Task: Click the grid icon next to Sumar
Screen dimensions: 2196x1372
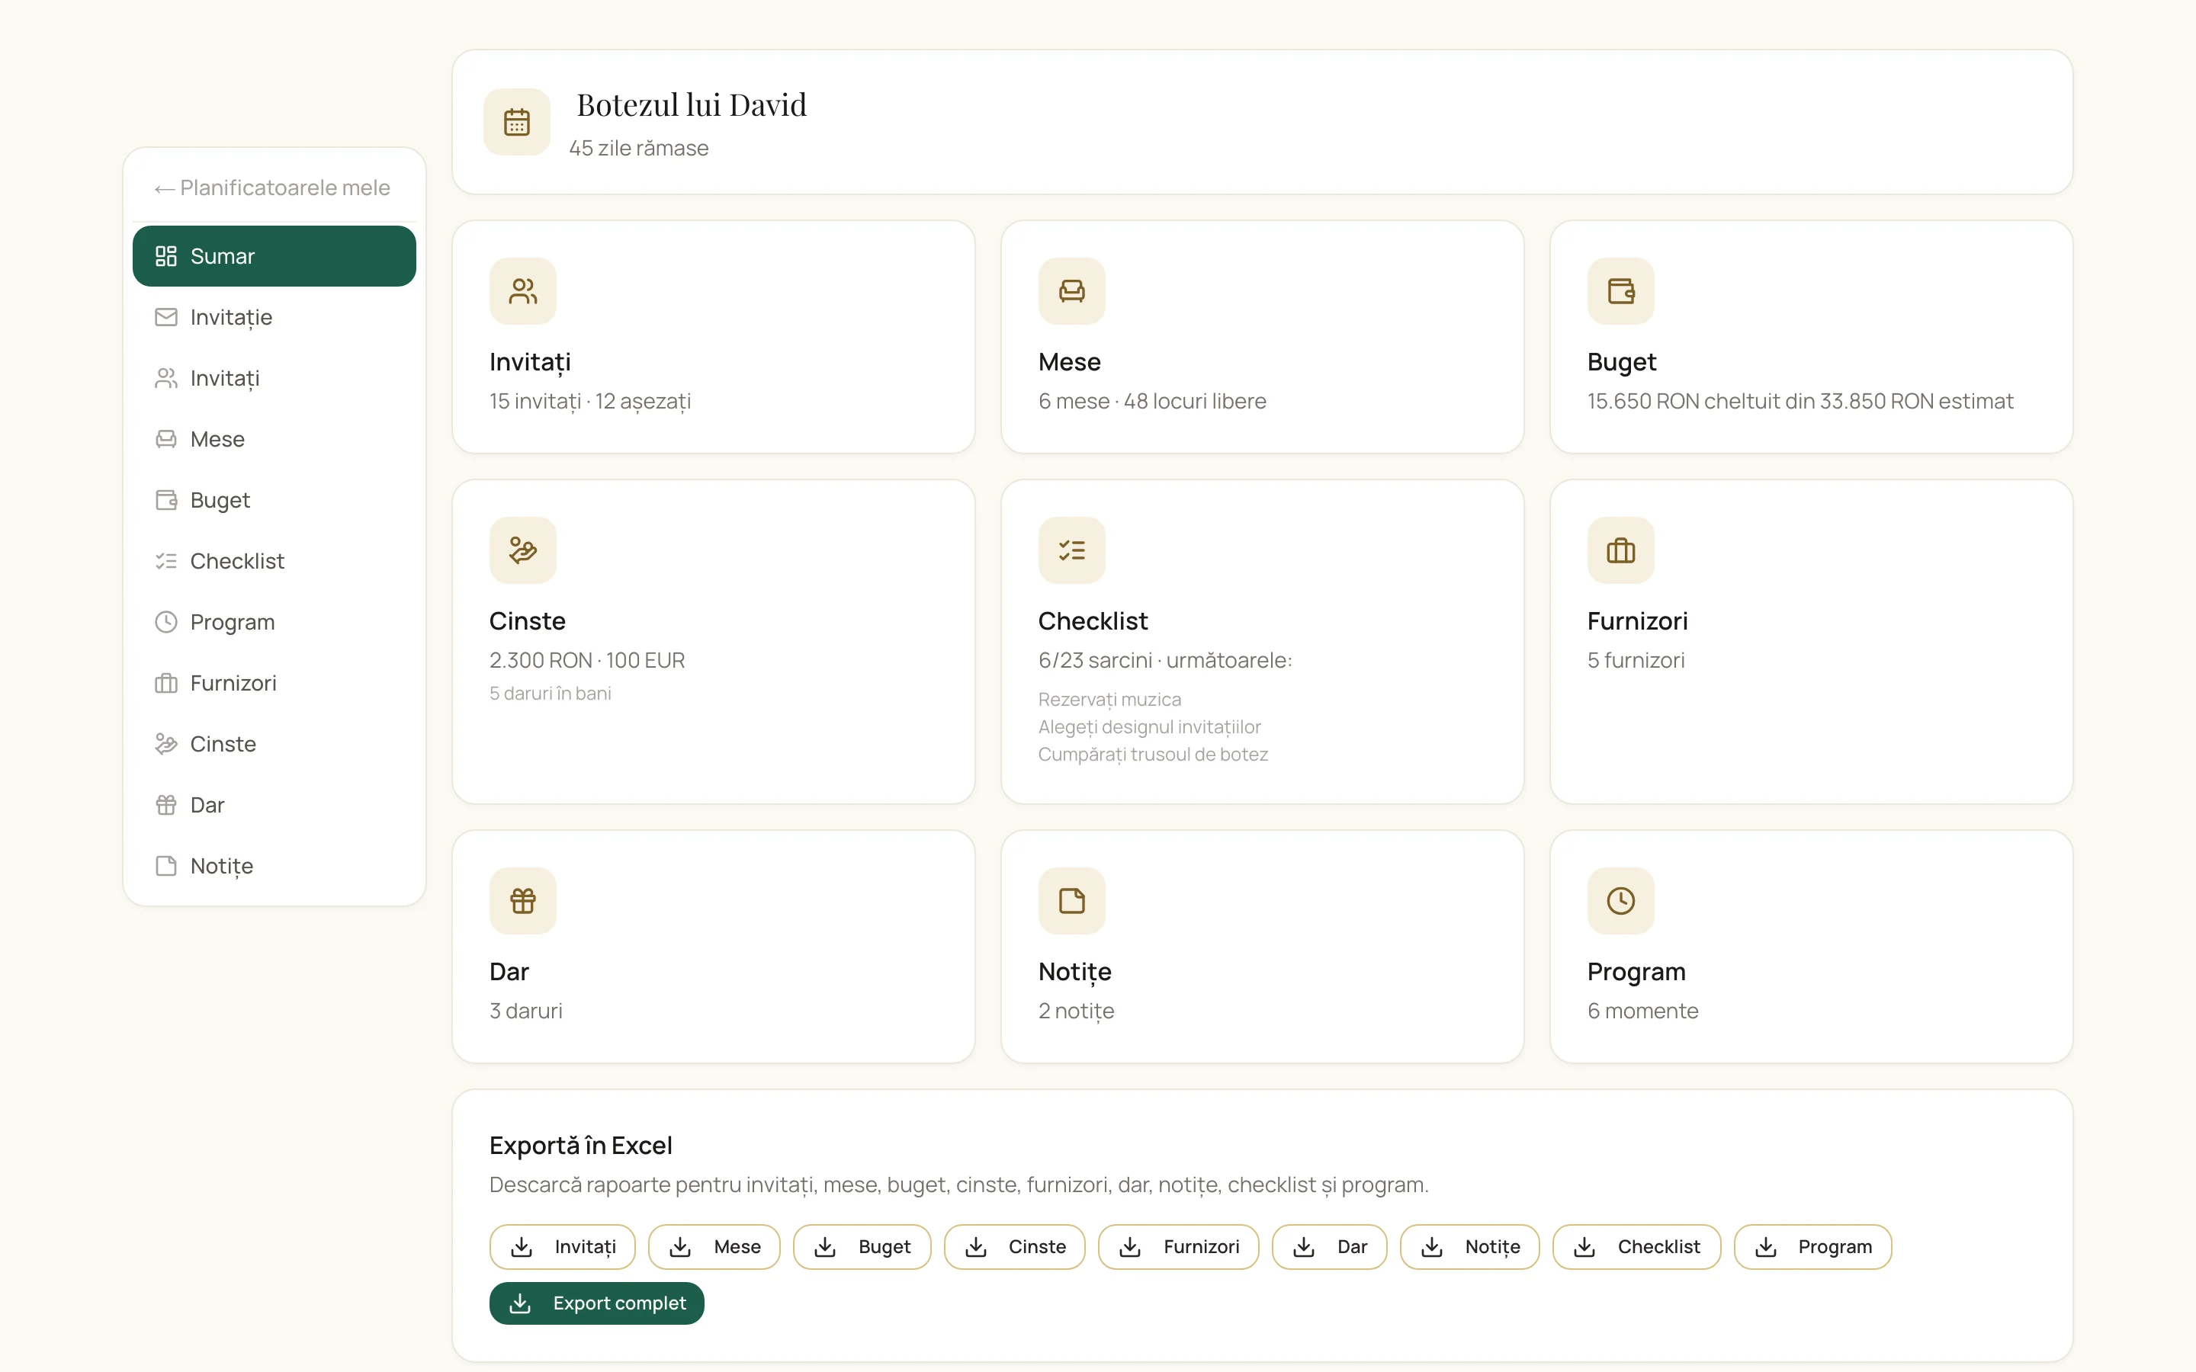Action: click(166, 256)
